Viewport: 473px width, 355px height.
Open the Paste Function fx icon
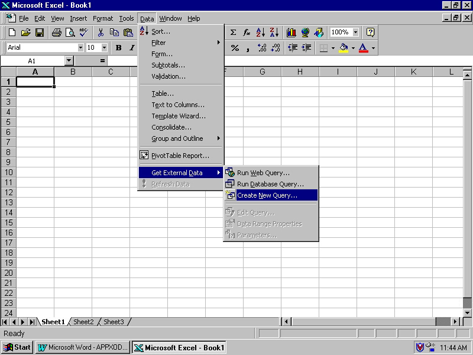tap(247, 33)
